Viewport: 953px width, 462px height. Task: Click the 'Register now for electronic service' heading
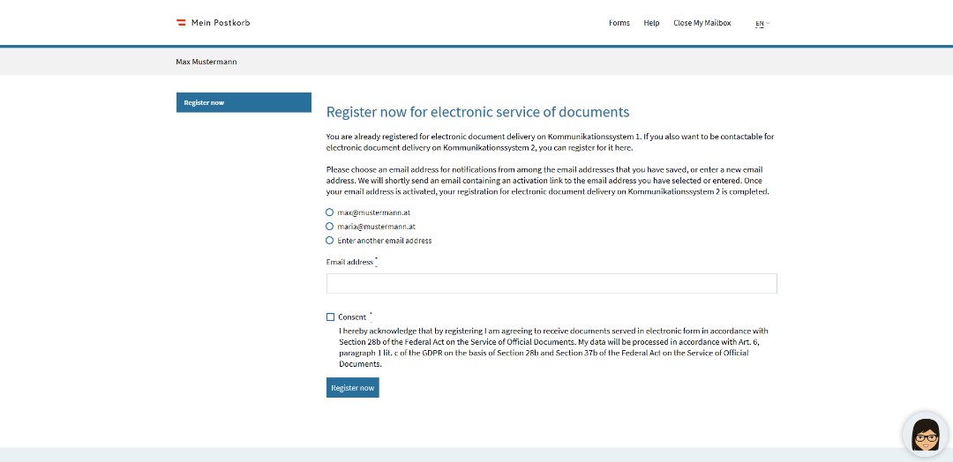click(477, 112)
